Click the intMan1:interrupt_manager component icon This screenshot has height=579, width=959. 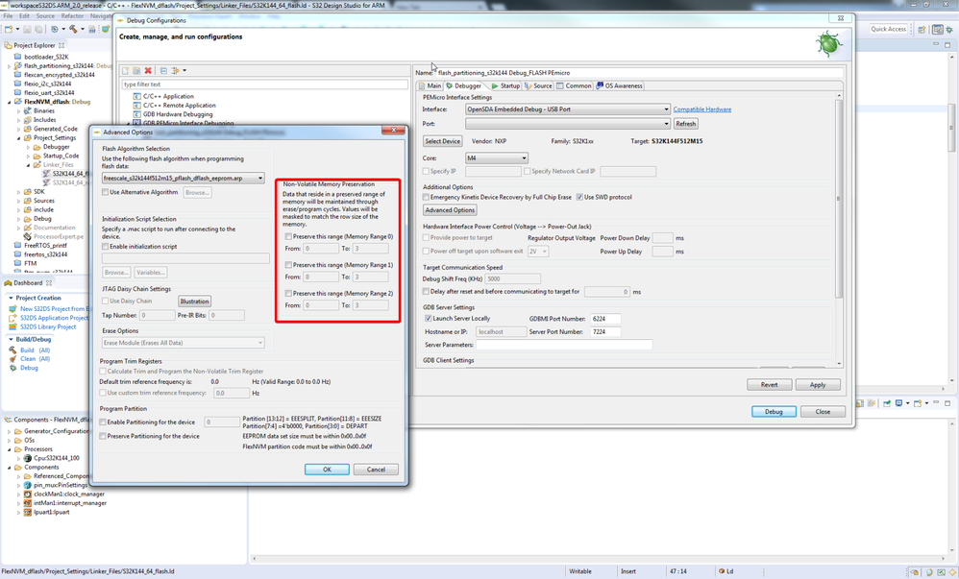[x=28, y=503]
